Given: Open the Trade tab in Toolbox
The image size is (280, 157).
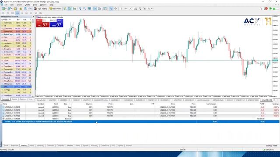Looking at the screenshot, I should (6, 146).
